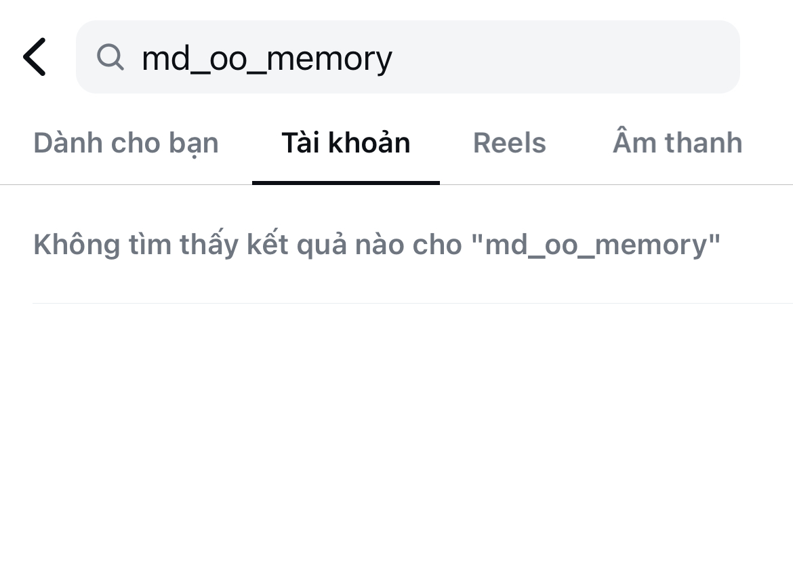Select the Dành cho bạn tab
The width and height of the screenshot is (793, 568).
(x=125, y=142)
